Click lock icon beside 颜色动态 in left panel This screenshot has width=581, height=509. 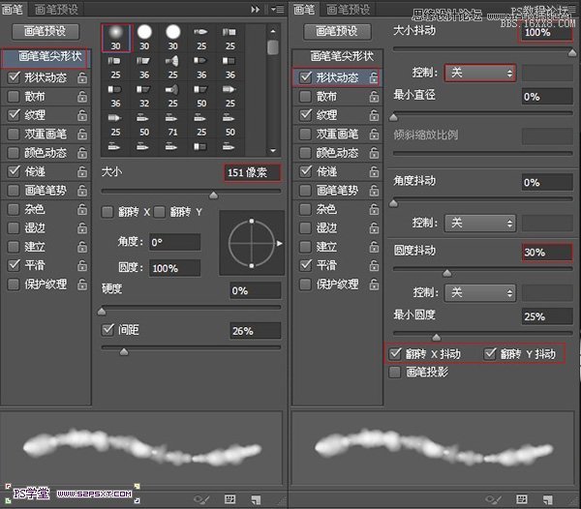tap(82, 153)
